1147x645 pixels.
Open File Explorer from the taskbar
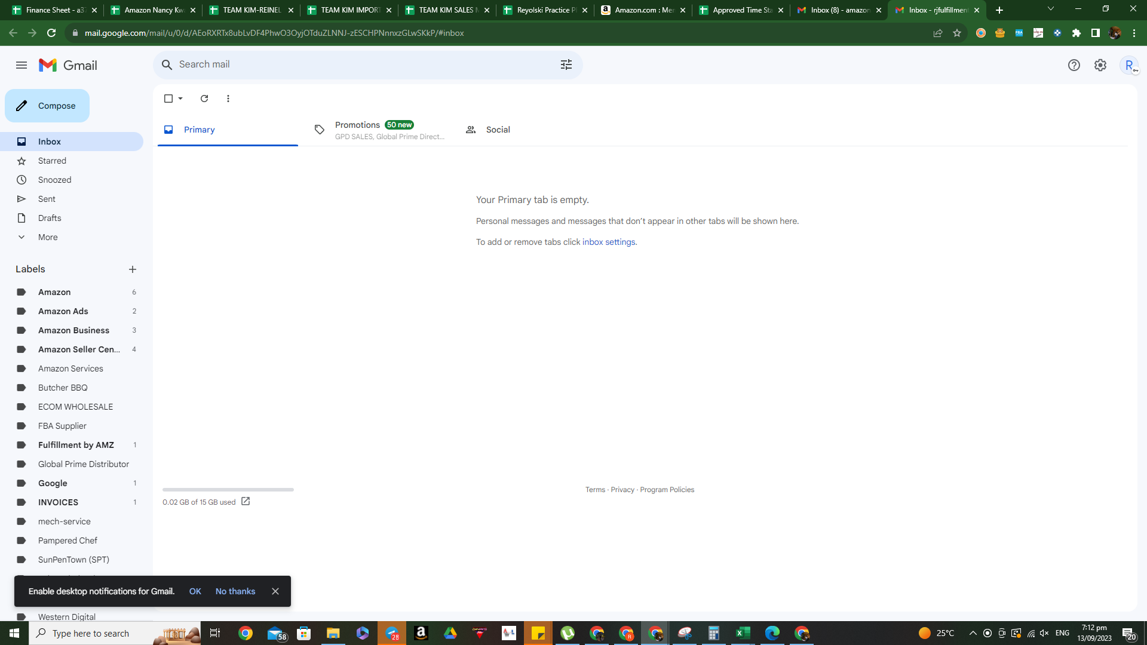click(333, 633)
